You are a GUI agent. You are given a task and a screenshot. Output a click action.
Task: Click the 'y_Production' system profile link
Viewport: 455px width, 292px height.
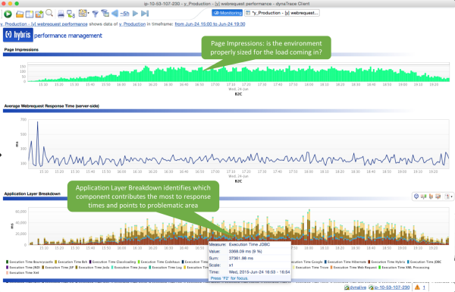[132, 24]
